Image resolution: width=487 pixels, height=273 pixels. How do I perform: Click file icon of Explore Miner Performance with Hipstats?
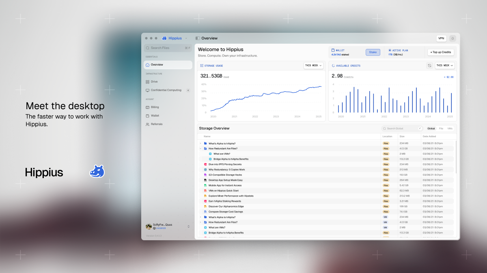[205, 196]
